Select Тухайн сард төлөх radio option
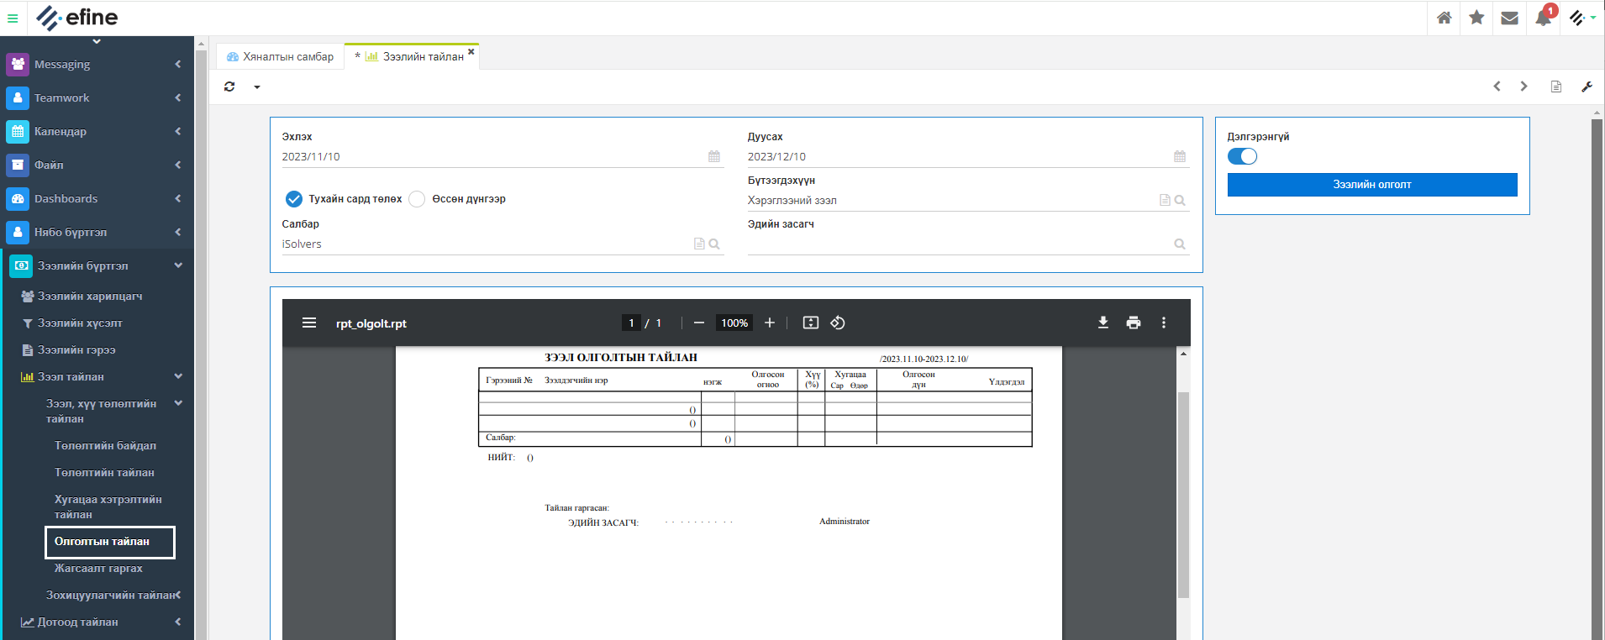Screen dimensions: 1605x640 (x=294, y=199)
